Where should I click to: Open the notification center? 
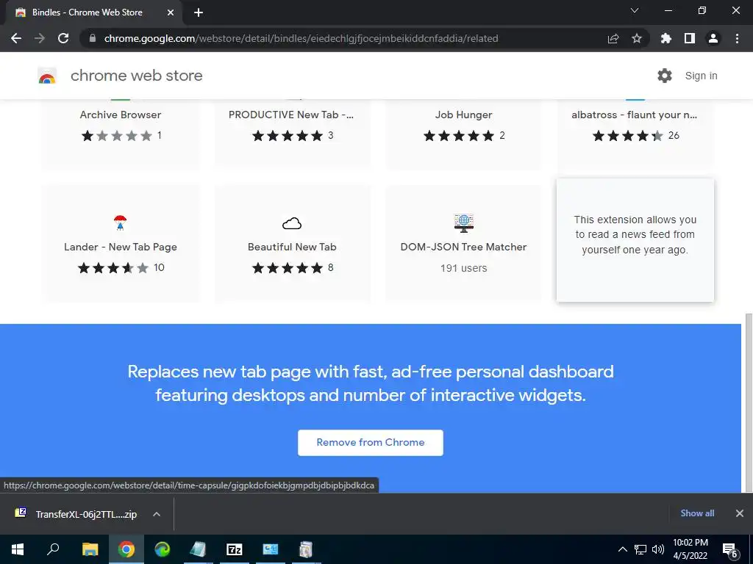click(730, 549)
